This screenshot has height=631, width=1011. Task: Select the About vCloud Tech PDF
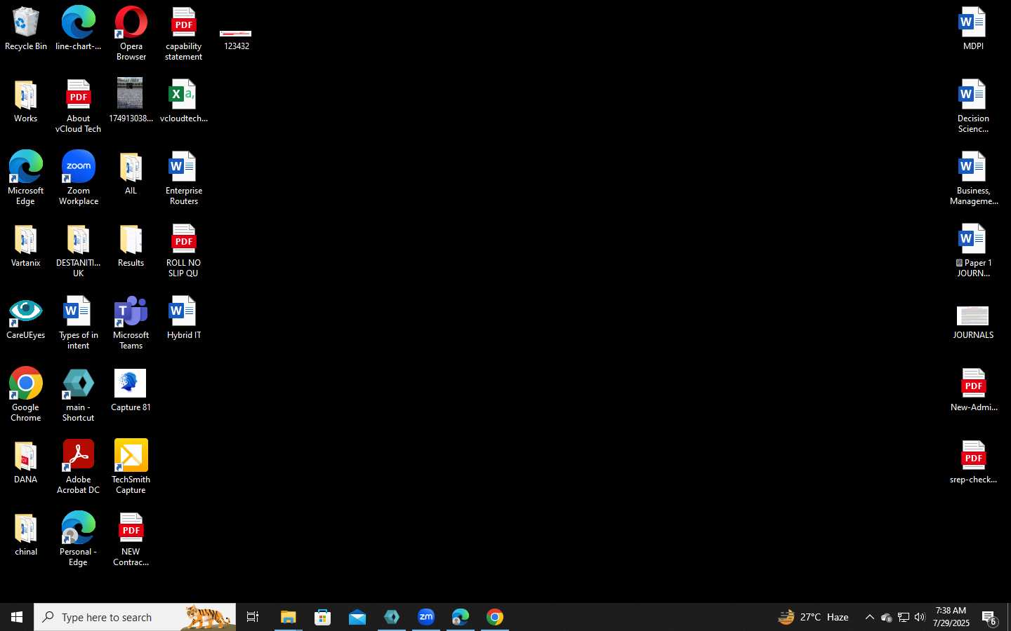[x=79, y=106]
